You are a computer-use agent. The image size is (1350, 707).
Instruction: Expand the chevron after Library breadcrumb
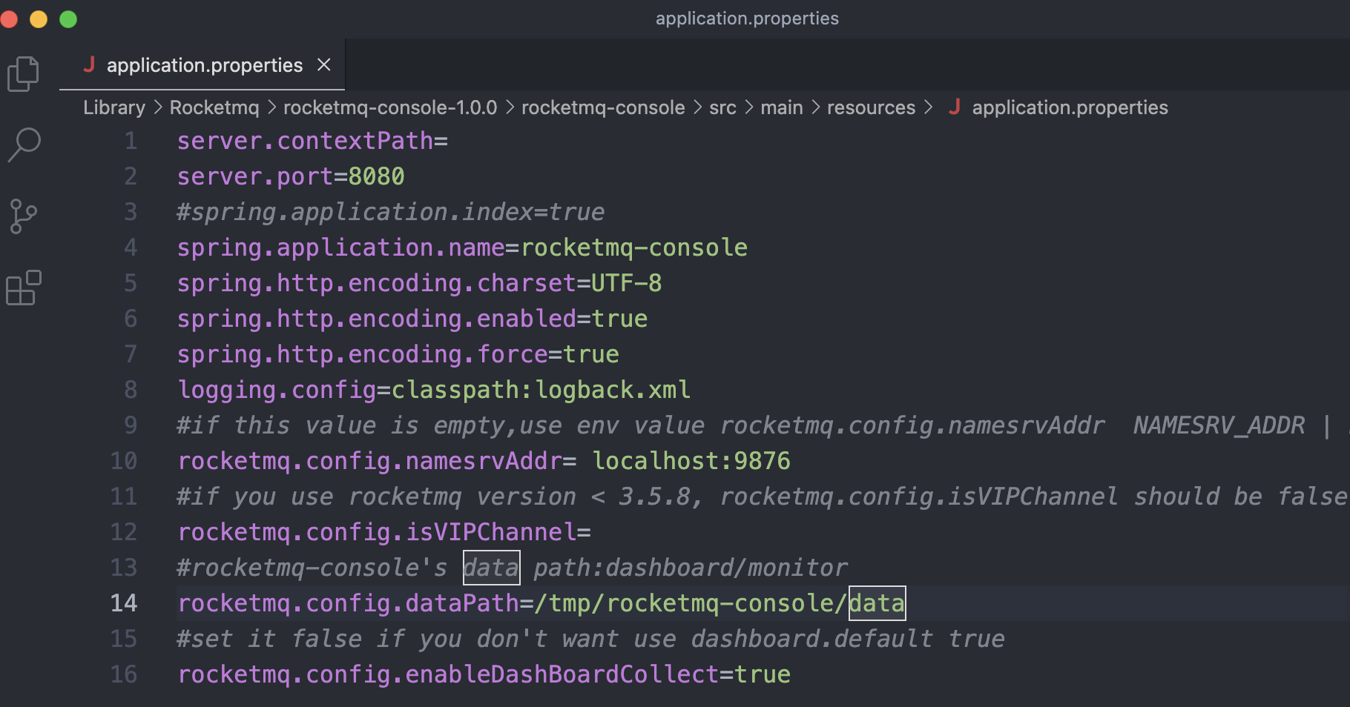click(x=158, y=107)
